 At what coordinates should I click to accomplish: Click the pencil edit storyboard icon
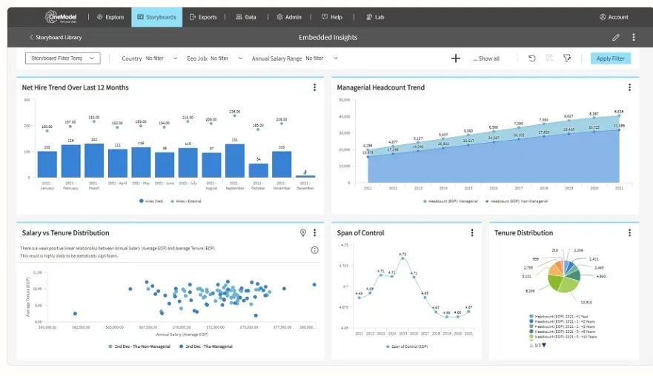[x=616, y=38]
